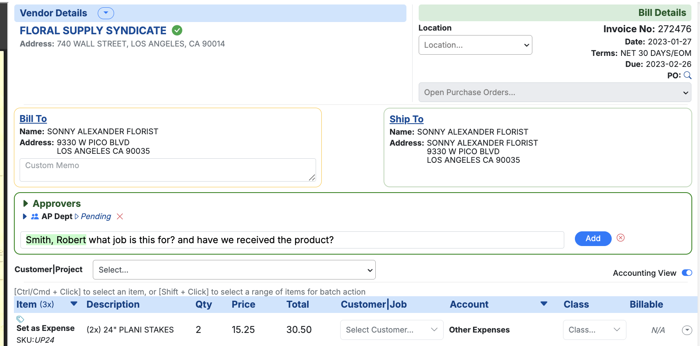
Task: Click the AP Dept group people icon
Action: 35,217
